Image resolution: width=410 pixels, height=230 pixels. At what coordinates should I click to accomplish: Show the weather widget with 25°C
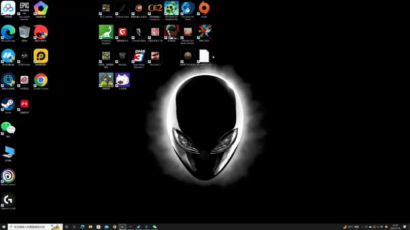(x=351, y=227)
